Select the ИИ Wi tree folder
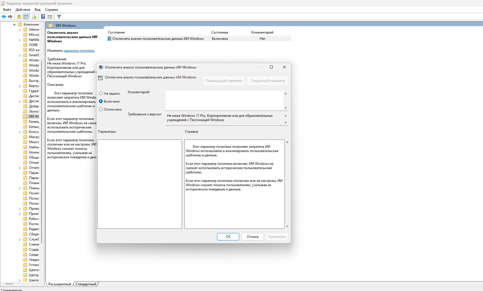The image size is (483, 291). pyautogui.click(x=31, y=117)
